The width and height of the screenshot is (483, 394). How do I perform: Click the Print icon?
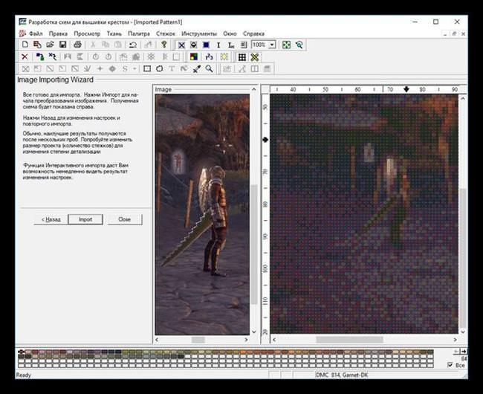click(x=77, y=45)
